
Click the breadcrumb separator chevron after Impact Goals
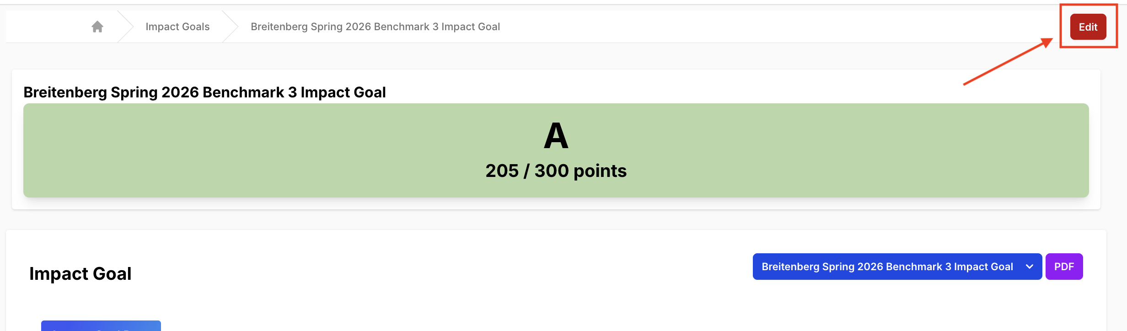pos(232,26)
